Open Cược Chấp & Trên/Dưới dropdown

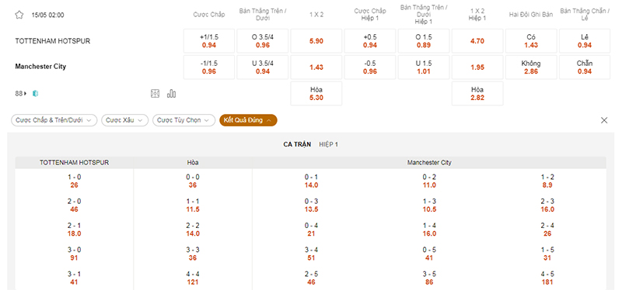[54, 120]
